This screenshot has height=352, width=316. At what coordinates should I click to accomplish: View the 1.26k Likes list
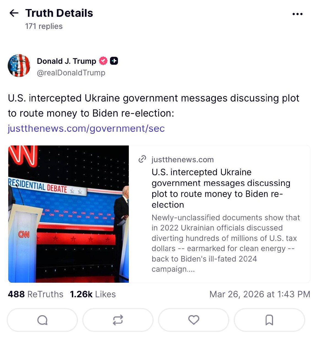point(93,294)
